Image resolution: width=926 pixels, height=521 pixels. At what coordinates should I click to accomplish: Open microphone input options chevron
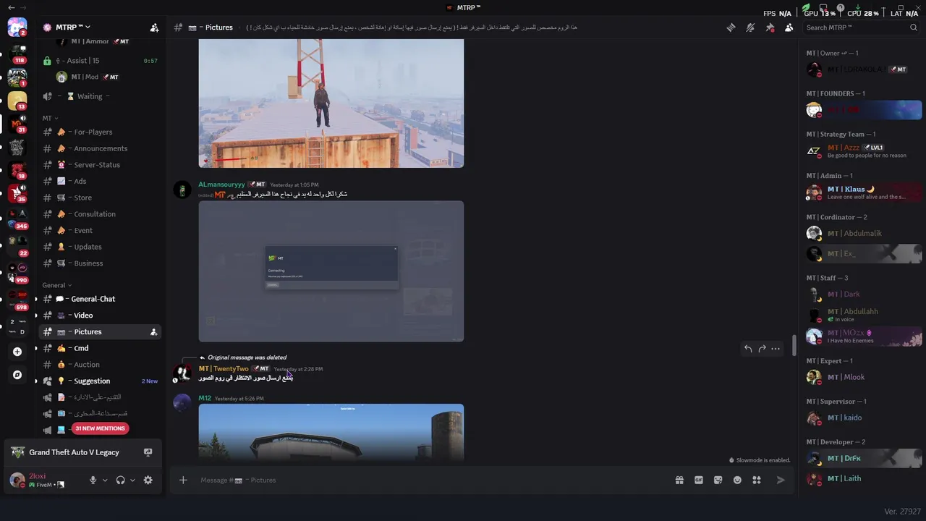coord(105,480)
